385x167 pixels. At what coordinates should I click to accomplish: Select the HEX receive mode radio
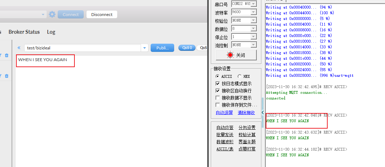click(239, 76)
